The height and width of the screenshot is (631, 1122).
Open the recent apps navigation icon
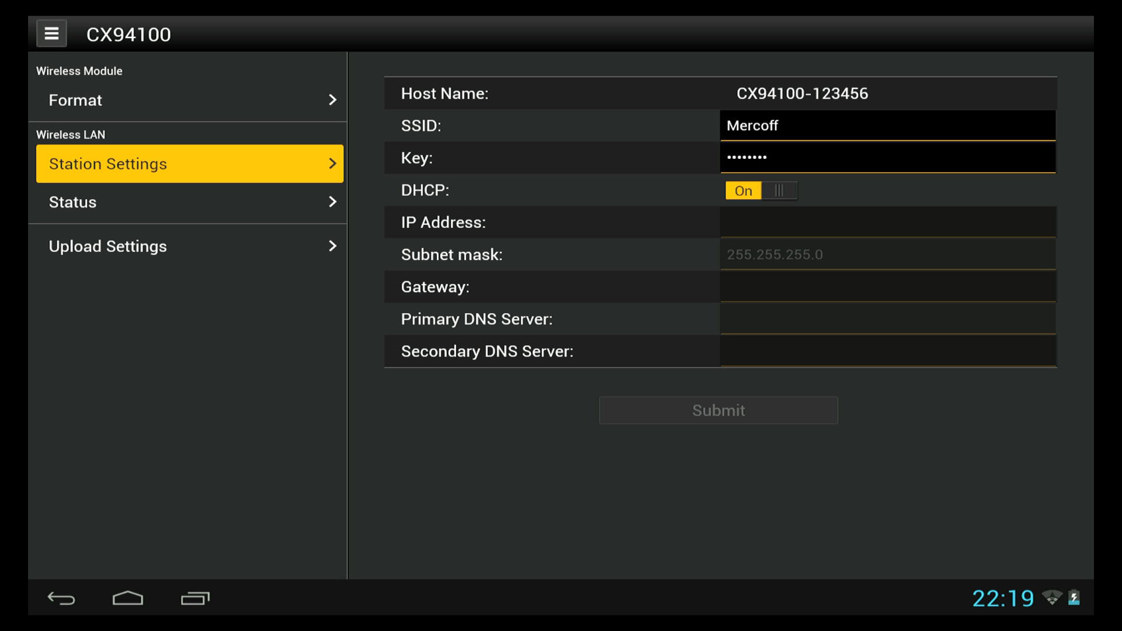195,598
